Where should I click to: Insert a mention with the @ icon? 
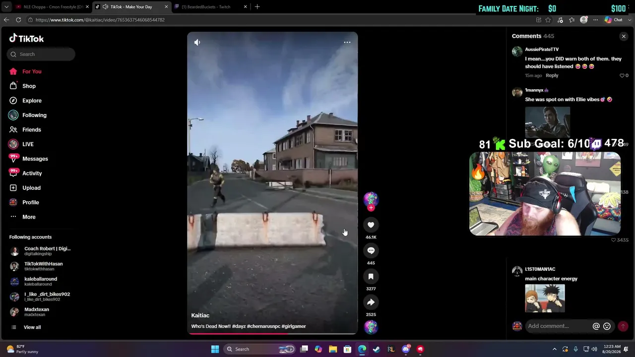coord(596,326)
